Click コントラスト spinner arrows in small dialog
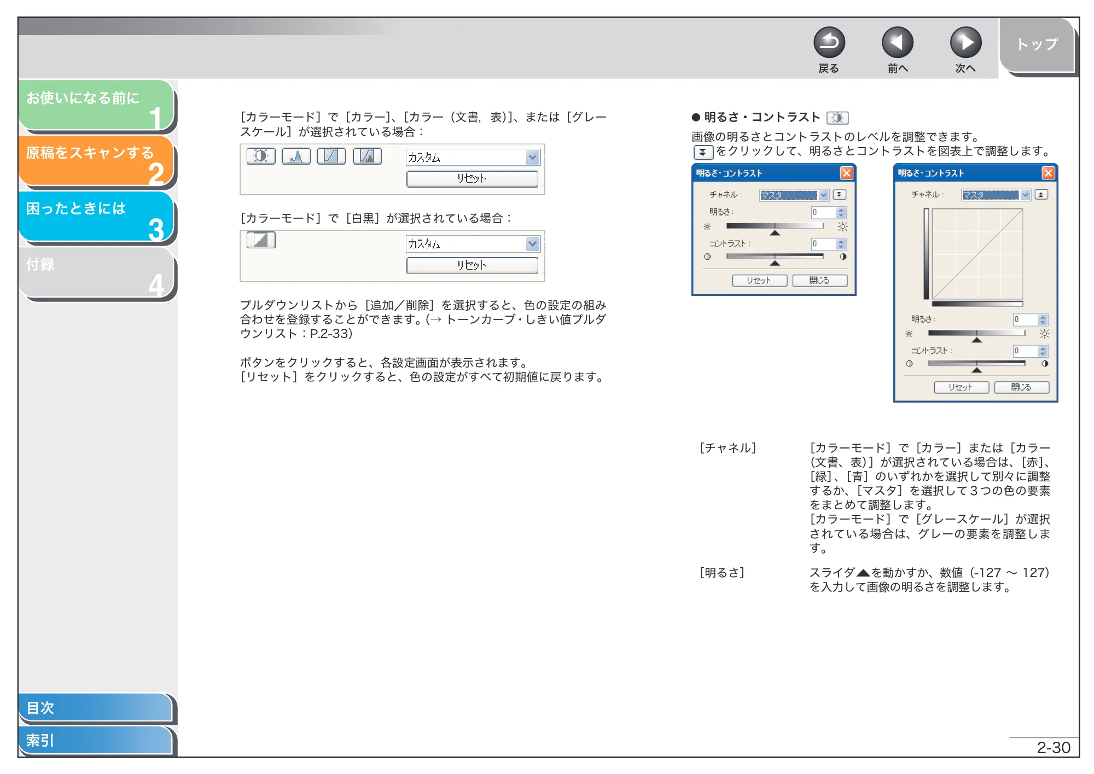 click(x=841, y=244)
